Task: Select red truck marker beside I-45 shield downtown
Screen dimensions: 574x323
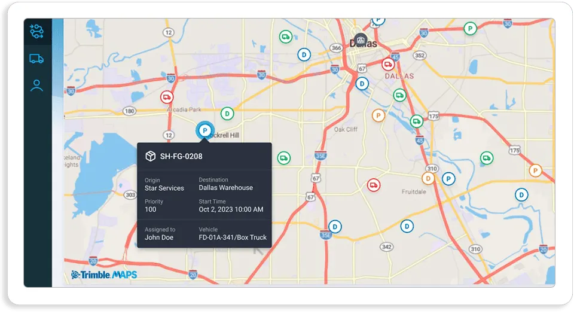Action: coord(388,65)
